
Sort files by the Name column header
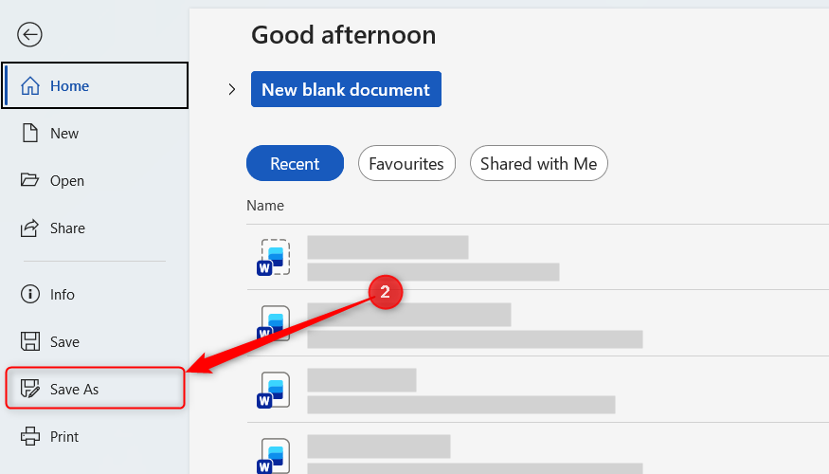point(265,206)
